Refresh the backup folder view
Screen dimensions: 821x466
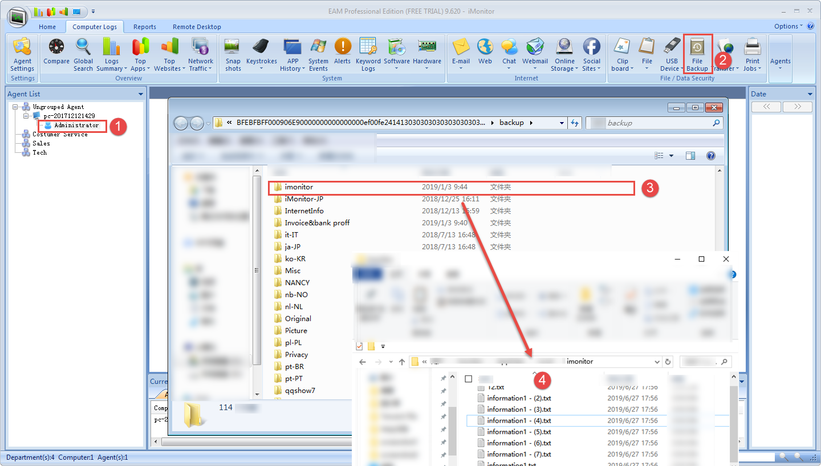[575, 123]
